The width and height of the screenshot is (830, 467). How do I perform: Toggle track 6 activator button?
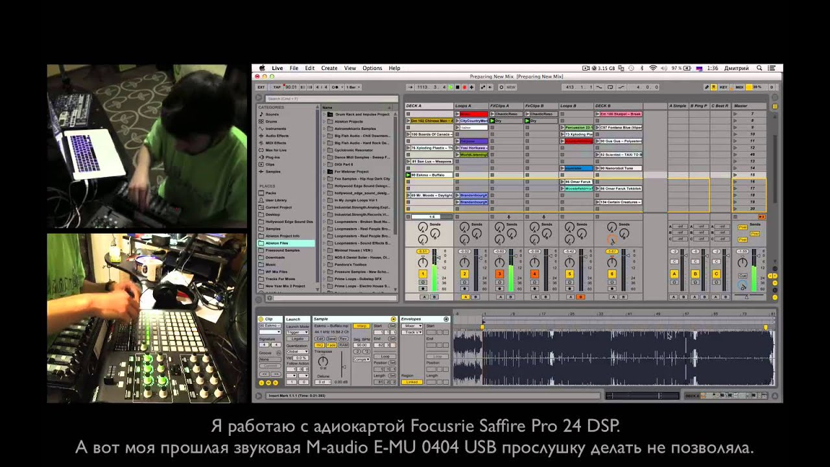click(612, 274)
